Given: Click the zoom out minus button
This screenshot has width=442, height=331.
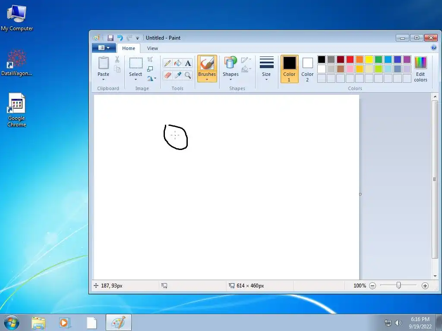Looking at the screenshot, I should tap(373, 286).
